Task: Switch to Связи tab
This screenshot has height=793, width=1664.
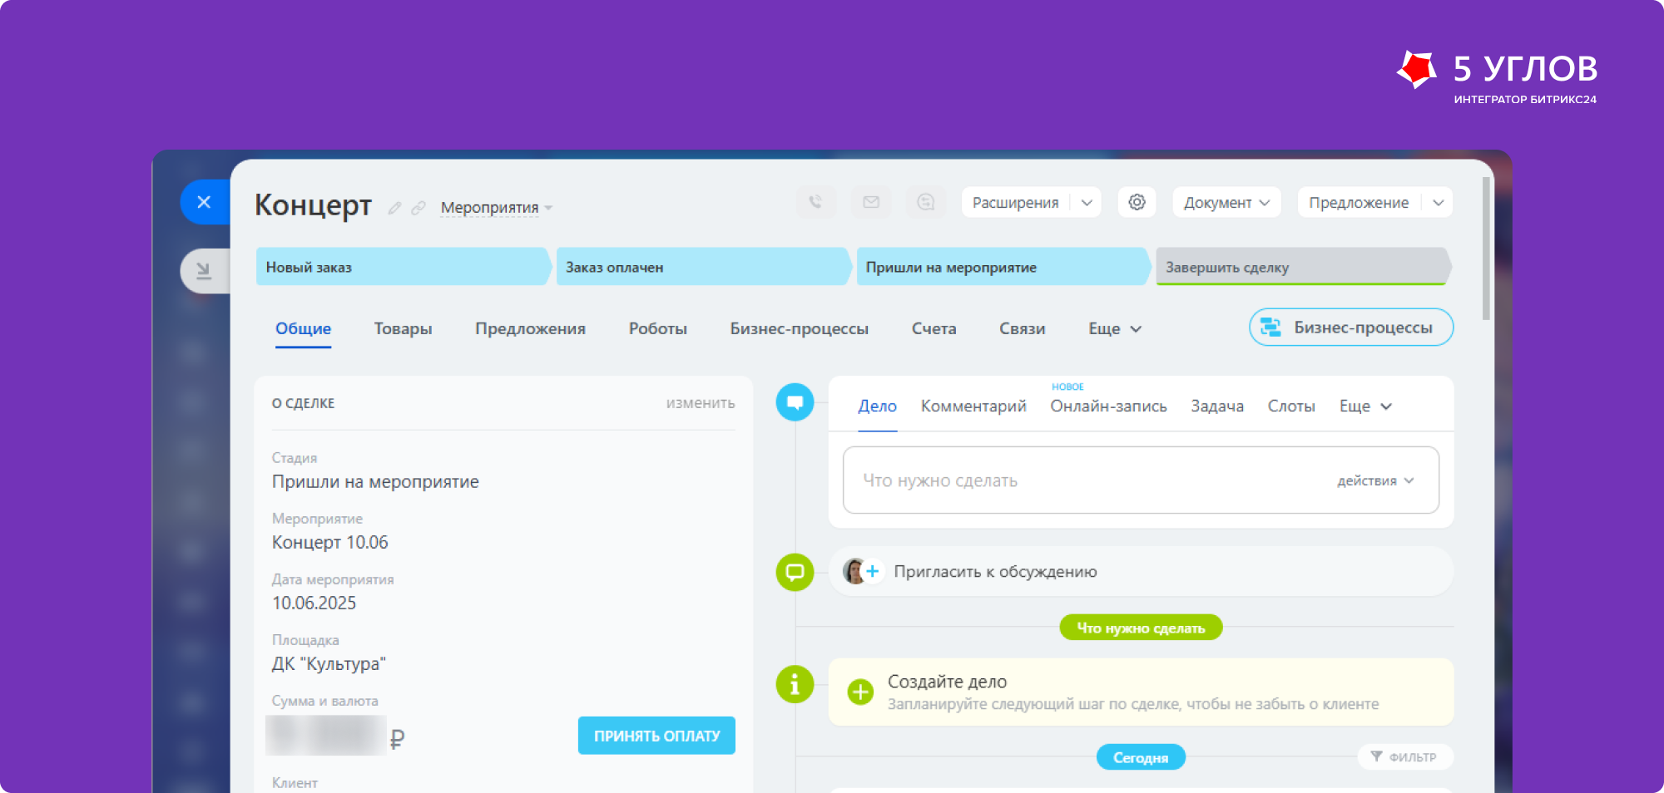Action: pos(1022,329)
